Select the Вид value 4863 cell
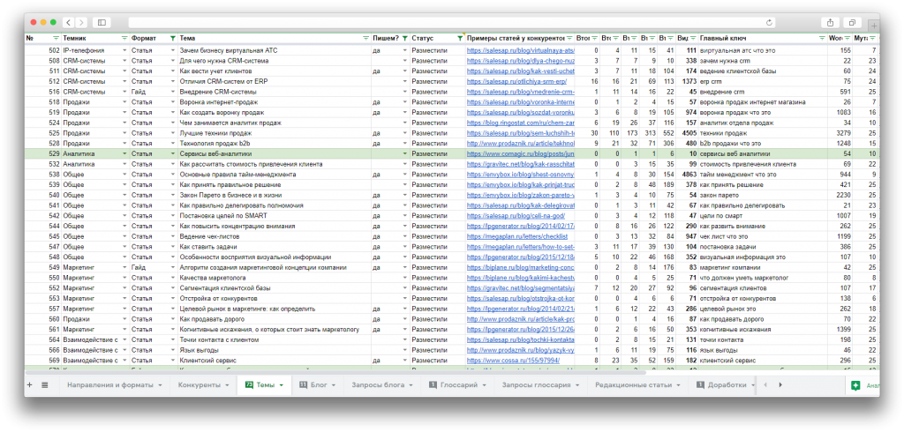 [x=687, y=175]
